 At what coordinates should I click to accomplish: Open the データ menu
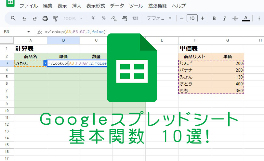(x=117, y=6)
